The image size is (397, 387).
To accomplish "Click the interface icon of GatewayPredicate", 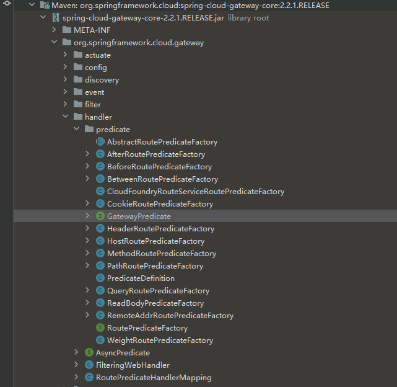I will click(100, 216).
